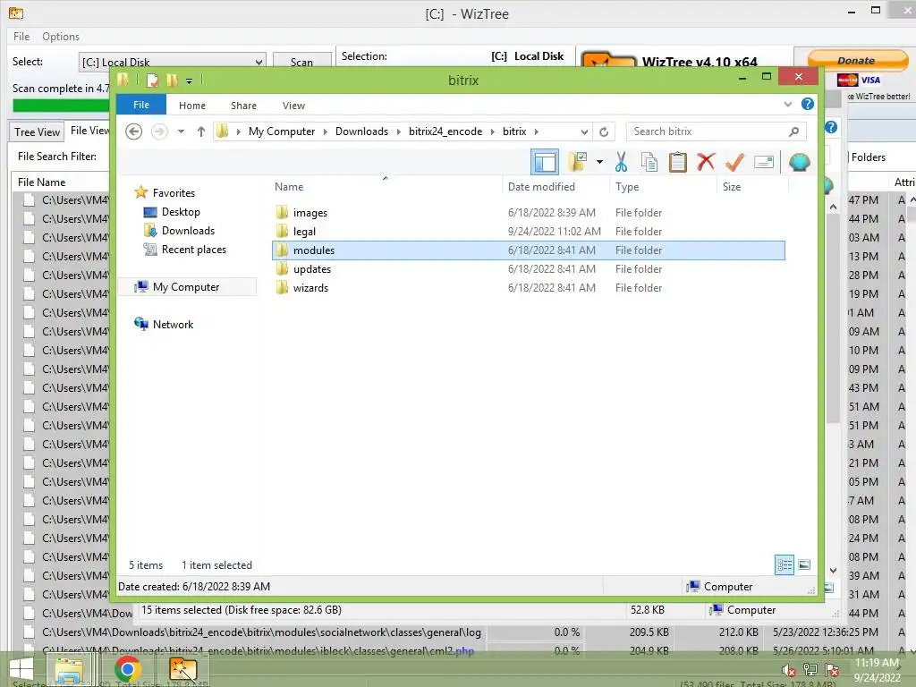This screenshot has width=916, height=687.
Task: Open dropdown arrow beside folder options icon
Action: 599,162
